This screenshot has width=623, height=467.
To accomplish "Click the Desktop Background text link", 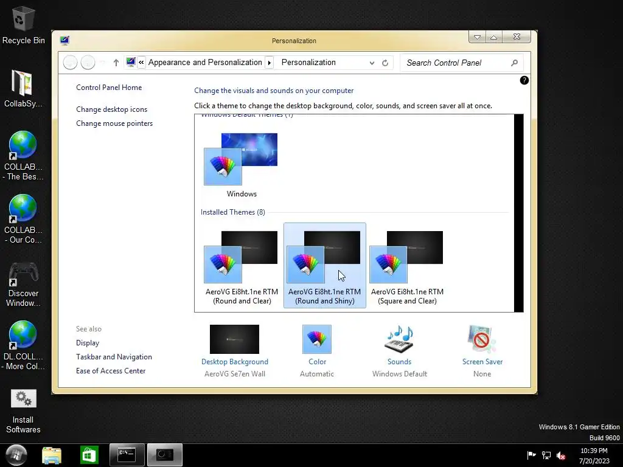I will (x=234, y=362).
